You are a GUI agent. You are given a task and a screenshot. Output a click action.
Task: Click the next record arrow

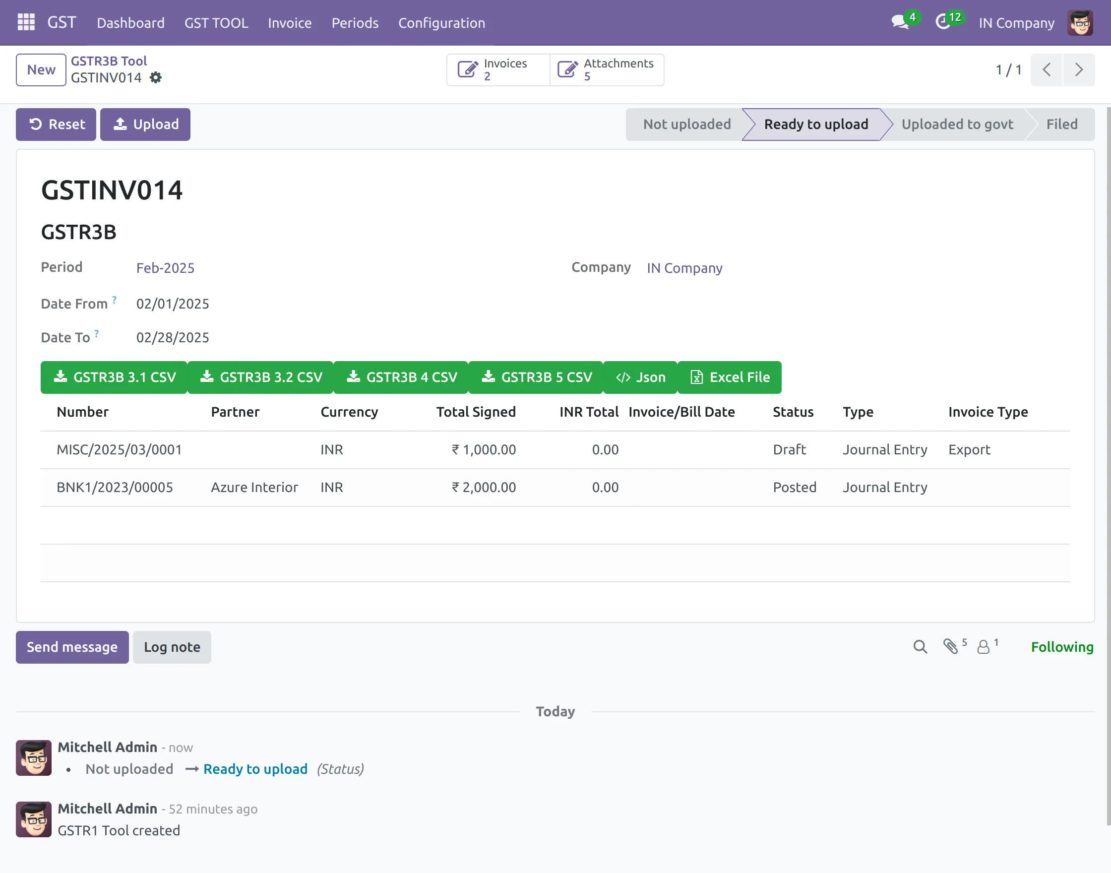(1079, 69)
